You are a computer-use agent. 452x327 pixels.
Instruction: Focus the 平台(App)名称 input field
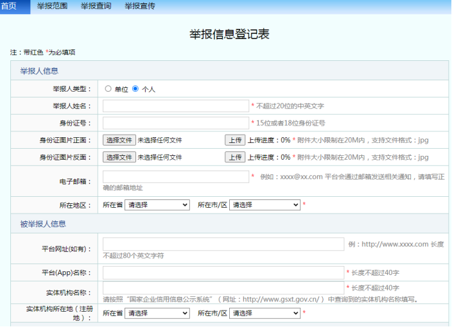[223, 272]
